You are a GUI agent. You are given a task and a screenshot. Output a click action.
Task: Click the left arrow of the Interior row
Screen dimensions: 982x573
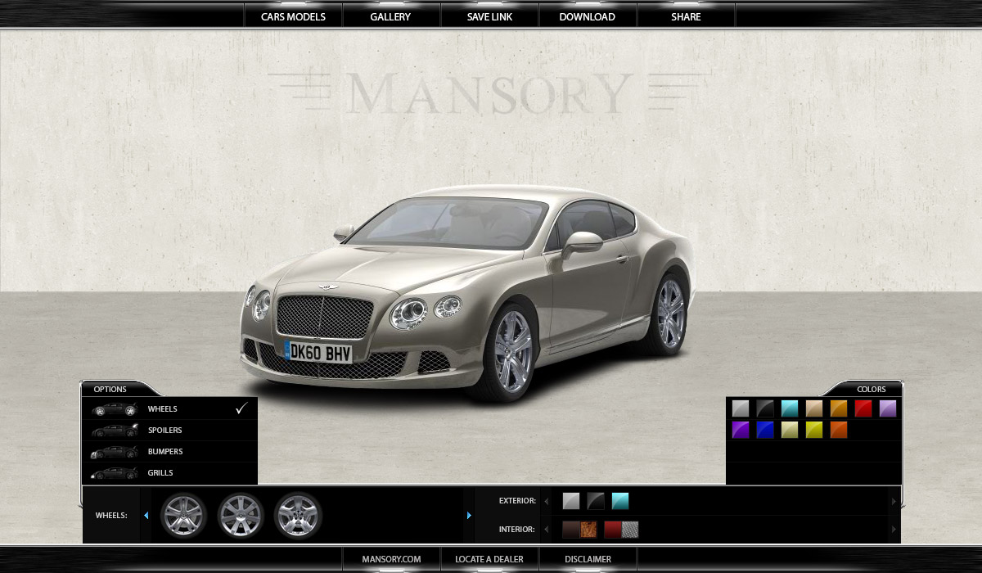point(547,530)
